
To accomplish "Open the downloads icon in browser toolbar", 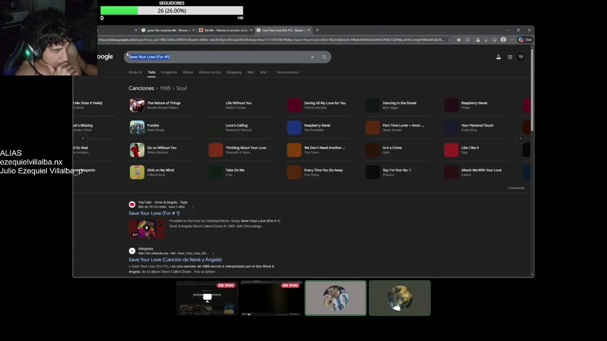I will click(x=486, y=40).
